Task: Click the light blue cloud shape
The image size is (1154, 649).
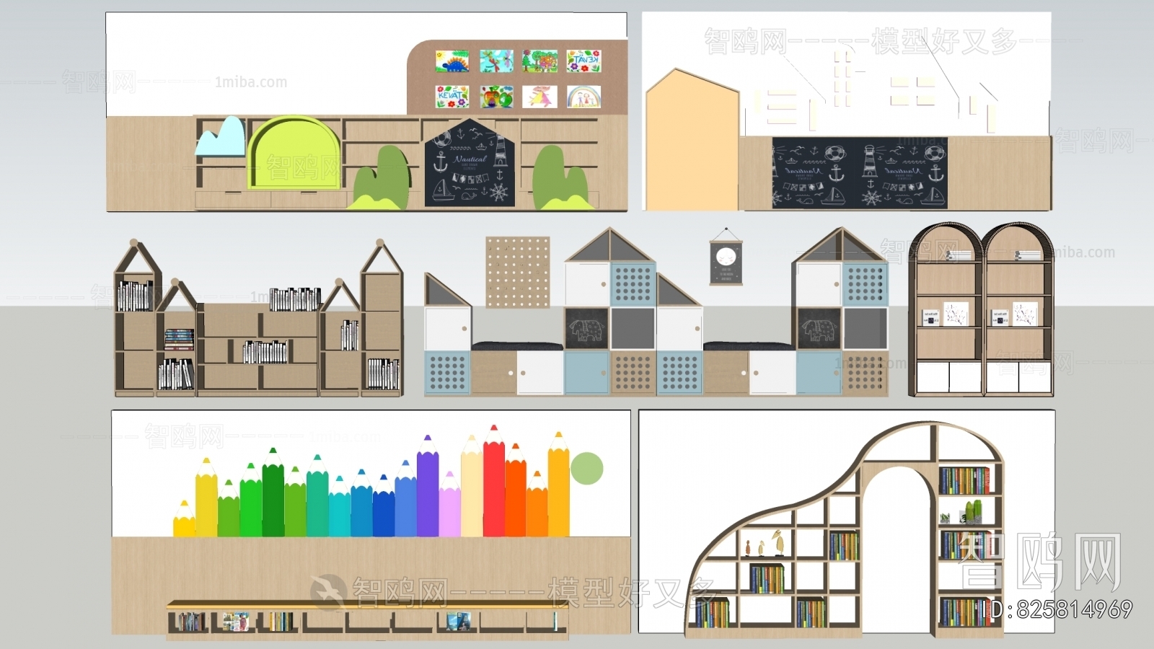Action: tap(221, 137)
